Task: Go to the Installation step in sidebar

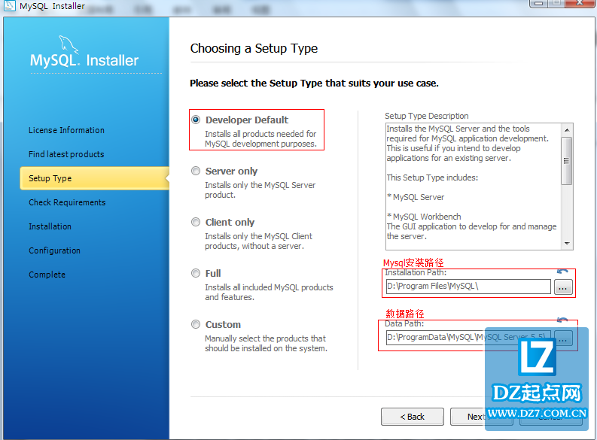Action: pos(50,226)
